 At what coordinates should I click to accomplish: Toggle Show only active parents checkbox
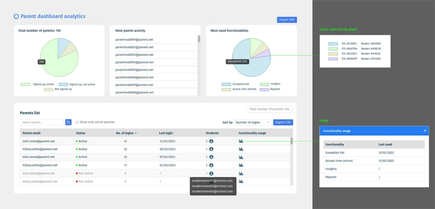[77, 122]
